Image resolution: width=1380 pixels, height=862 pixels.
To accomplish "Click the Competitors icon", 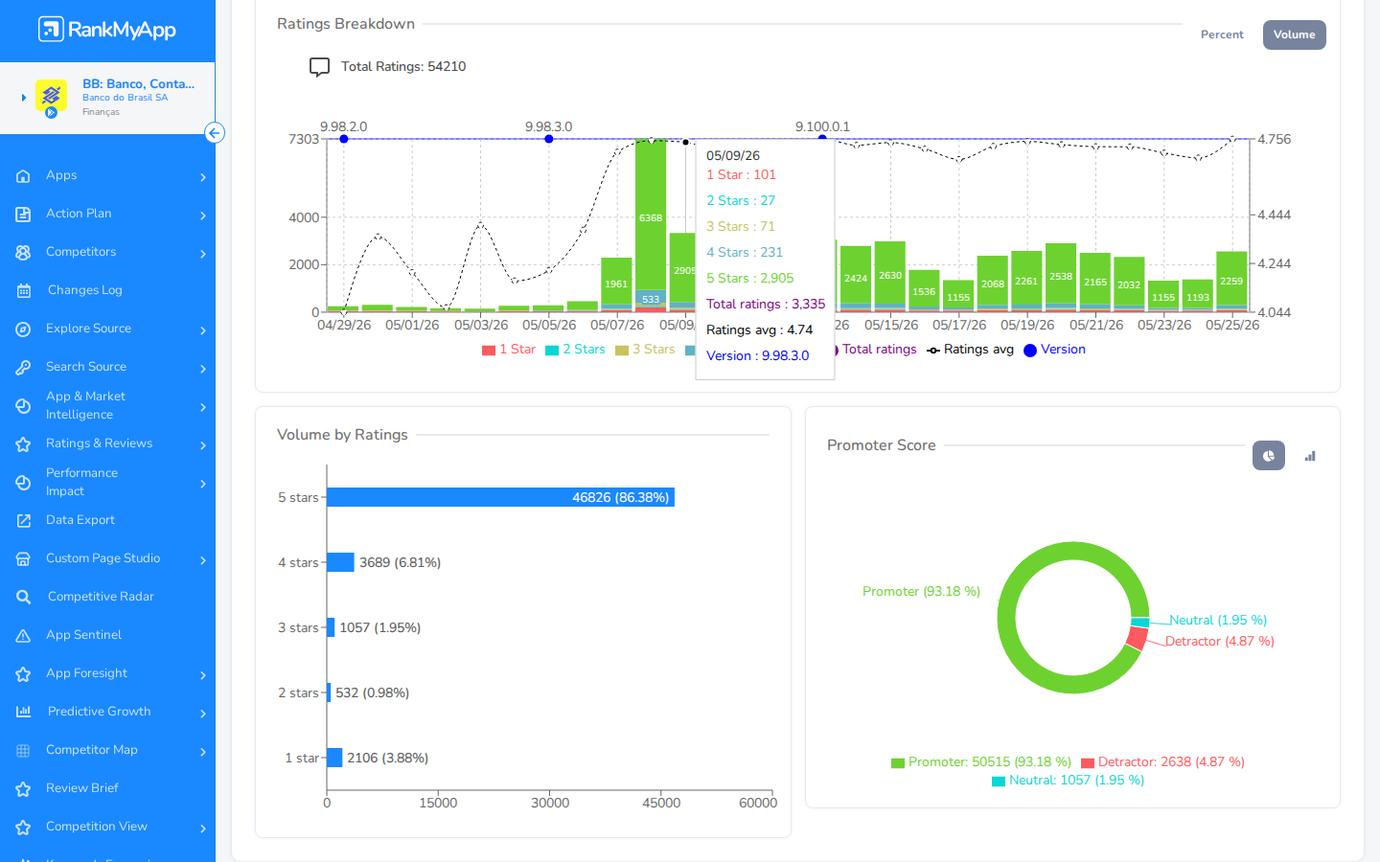I will 23,253.
